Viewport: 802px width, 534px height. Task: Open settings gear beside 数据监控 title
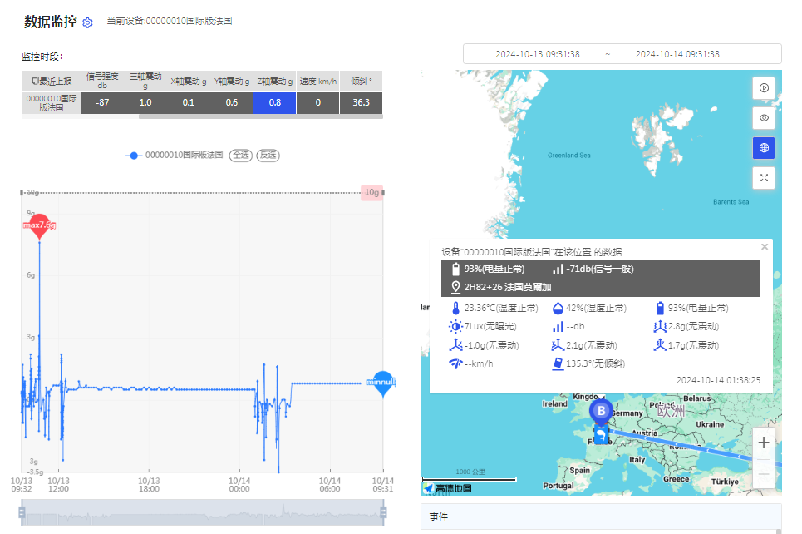[87, 22]
